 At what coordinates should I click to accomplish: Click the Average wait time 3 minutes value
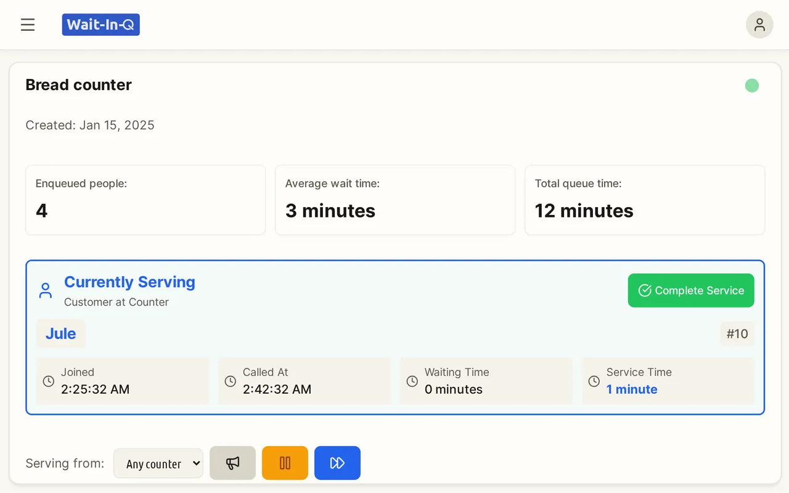click(330, 211)
